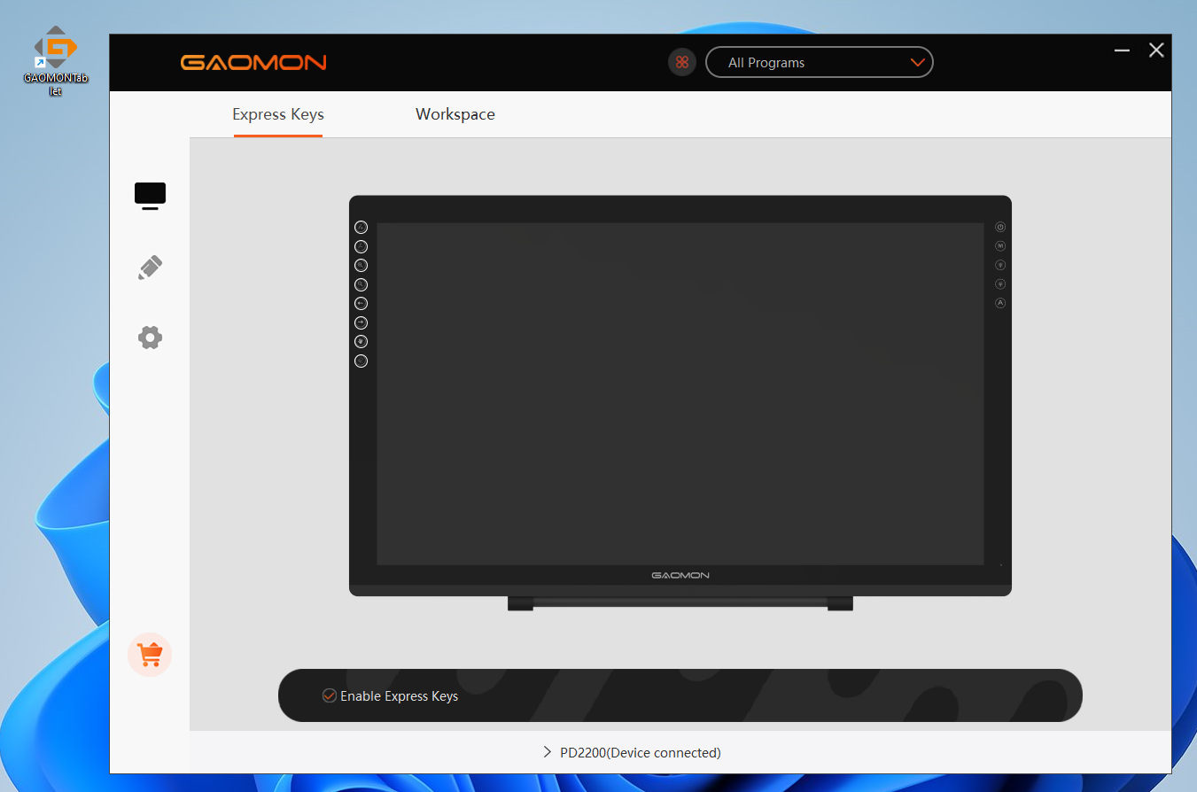This screenshot has width=1197, height=792.
Task: Open the gear settings section in sidebar
Action: [x=150, y=337]
